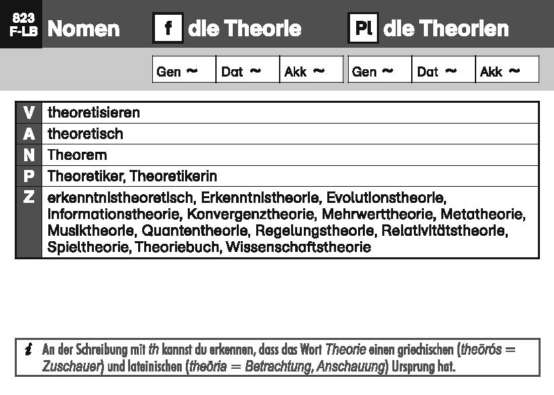Select the 'V' verb category icon
Image resolution: width=554 pixels, height=395 pixels.
pyautogui.click(x=28, y=112)
